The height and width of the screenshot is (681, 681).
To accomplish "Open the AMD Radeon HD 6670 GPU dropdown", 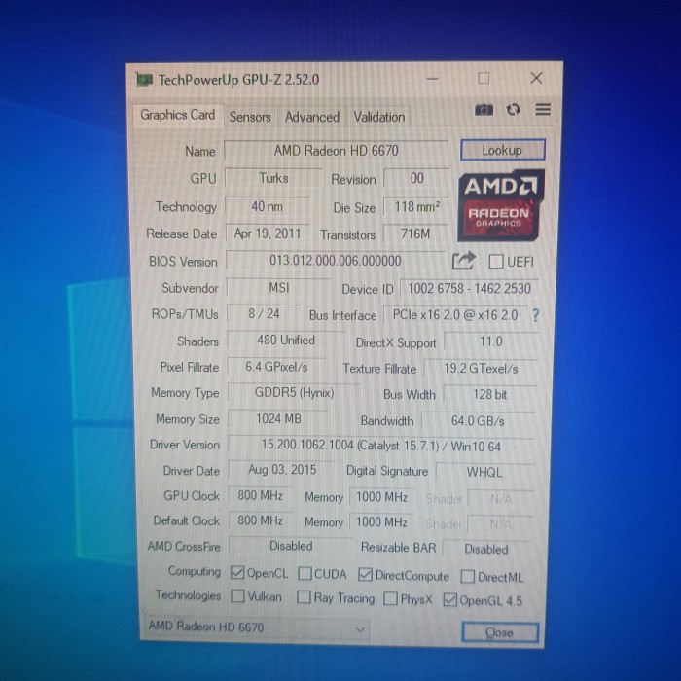I will coord(256,628).
